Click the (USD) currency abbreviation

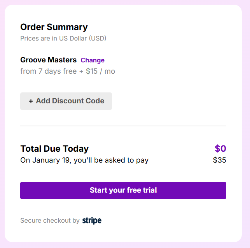pyautogui.click(x=98, y=38)
